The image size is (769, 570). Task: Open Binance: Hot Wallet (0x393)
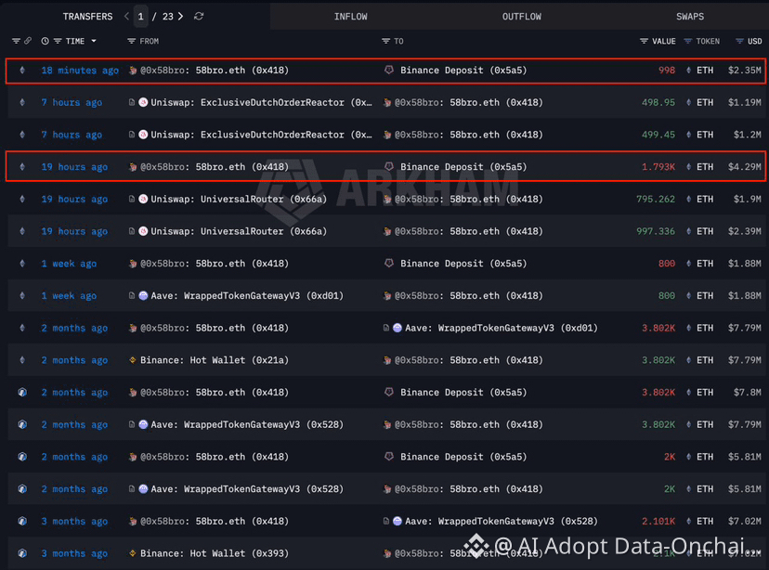(215, 554)
